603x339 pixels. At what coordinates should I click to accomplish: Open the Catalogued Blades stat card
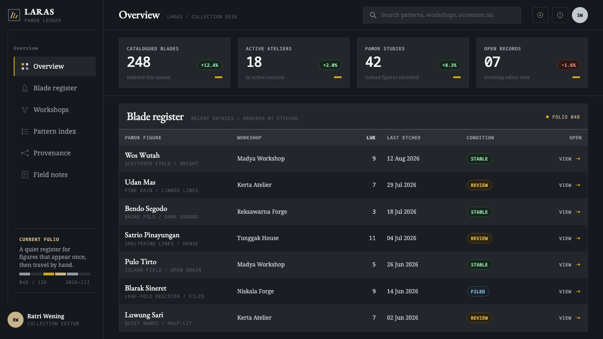(174, 63)
